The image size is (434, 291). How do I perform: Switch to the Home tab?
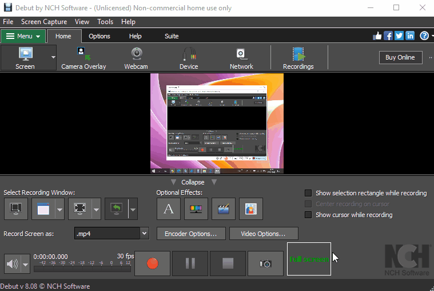63,36
